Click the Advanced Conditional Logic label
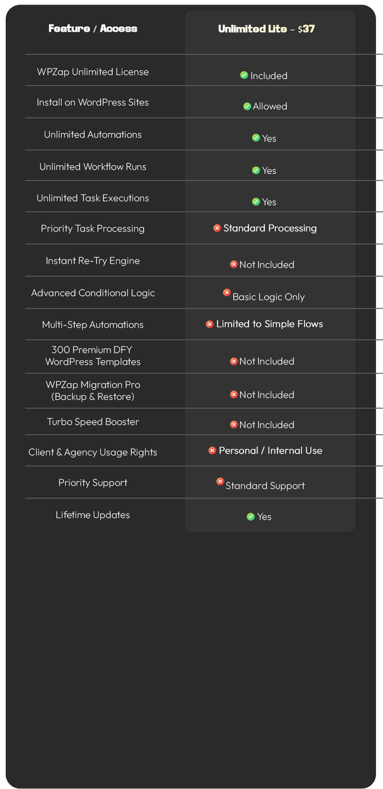This screenshot has height=789, width=383. click(93, 293)
